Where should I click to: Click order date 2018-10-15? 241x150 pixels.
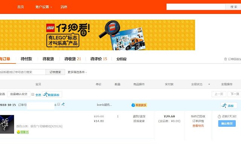[8, 105]
